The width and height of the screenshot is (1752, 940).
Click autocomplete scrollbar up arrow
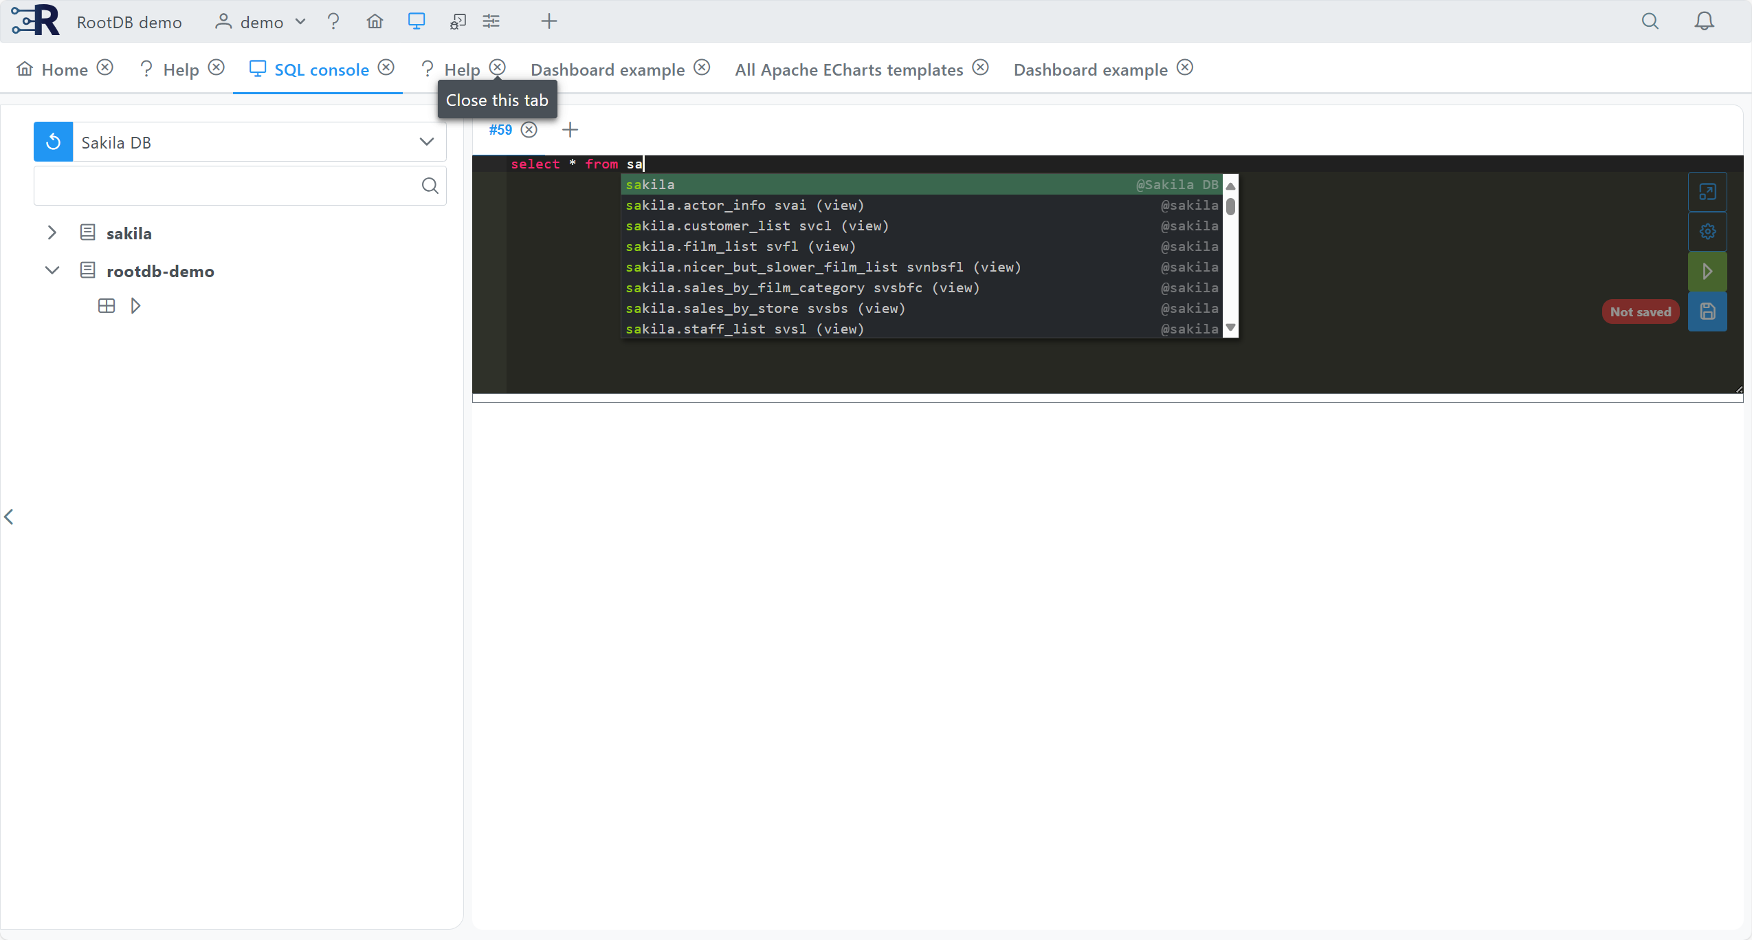[1230, 186]
